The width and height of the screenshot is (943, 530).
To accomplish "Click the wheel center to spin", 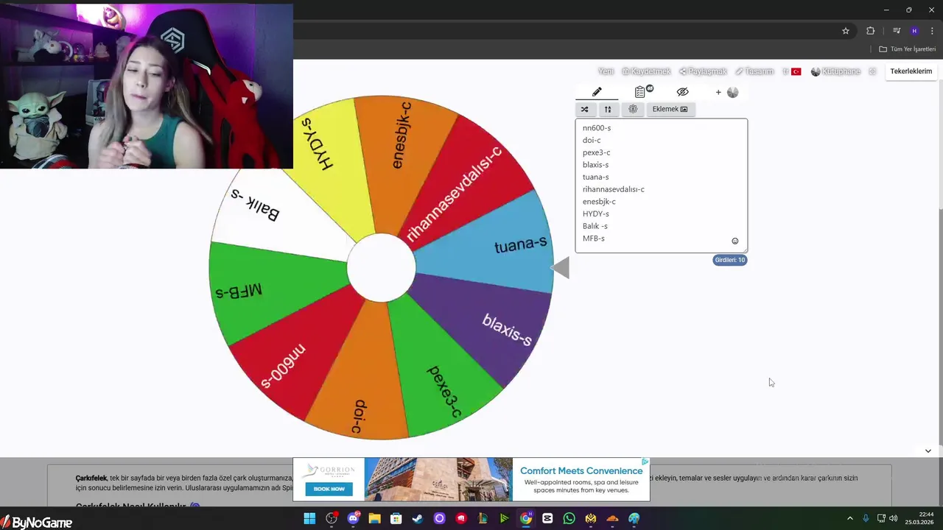I will (x=381, y=268).
